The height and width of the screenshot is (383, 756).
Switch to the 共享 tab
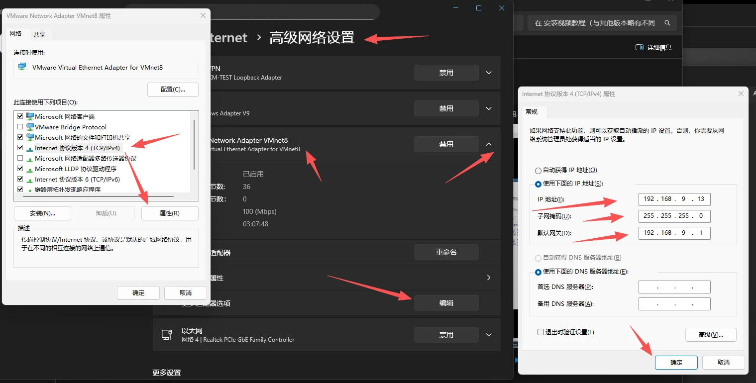[x=41, y=34]
